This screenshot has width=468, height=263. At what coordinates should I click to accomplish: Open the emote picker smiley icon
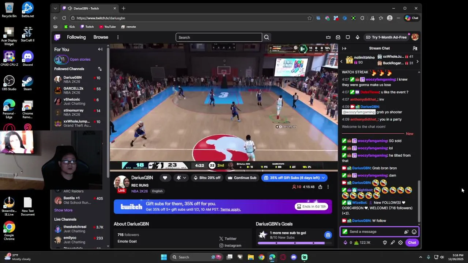pos(414,232)
